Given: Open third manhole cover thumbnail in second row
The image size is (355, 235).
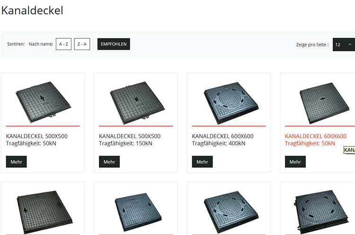Looking at the screenshot, I should pyautogui.click(x=231, y=212).
